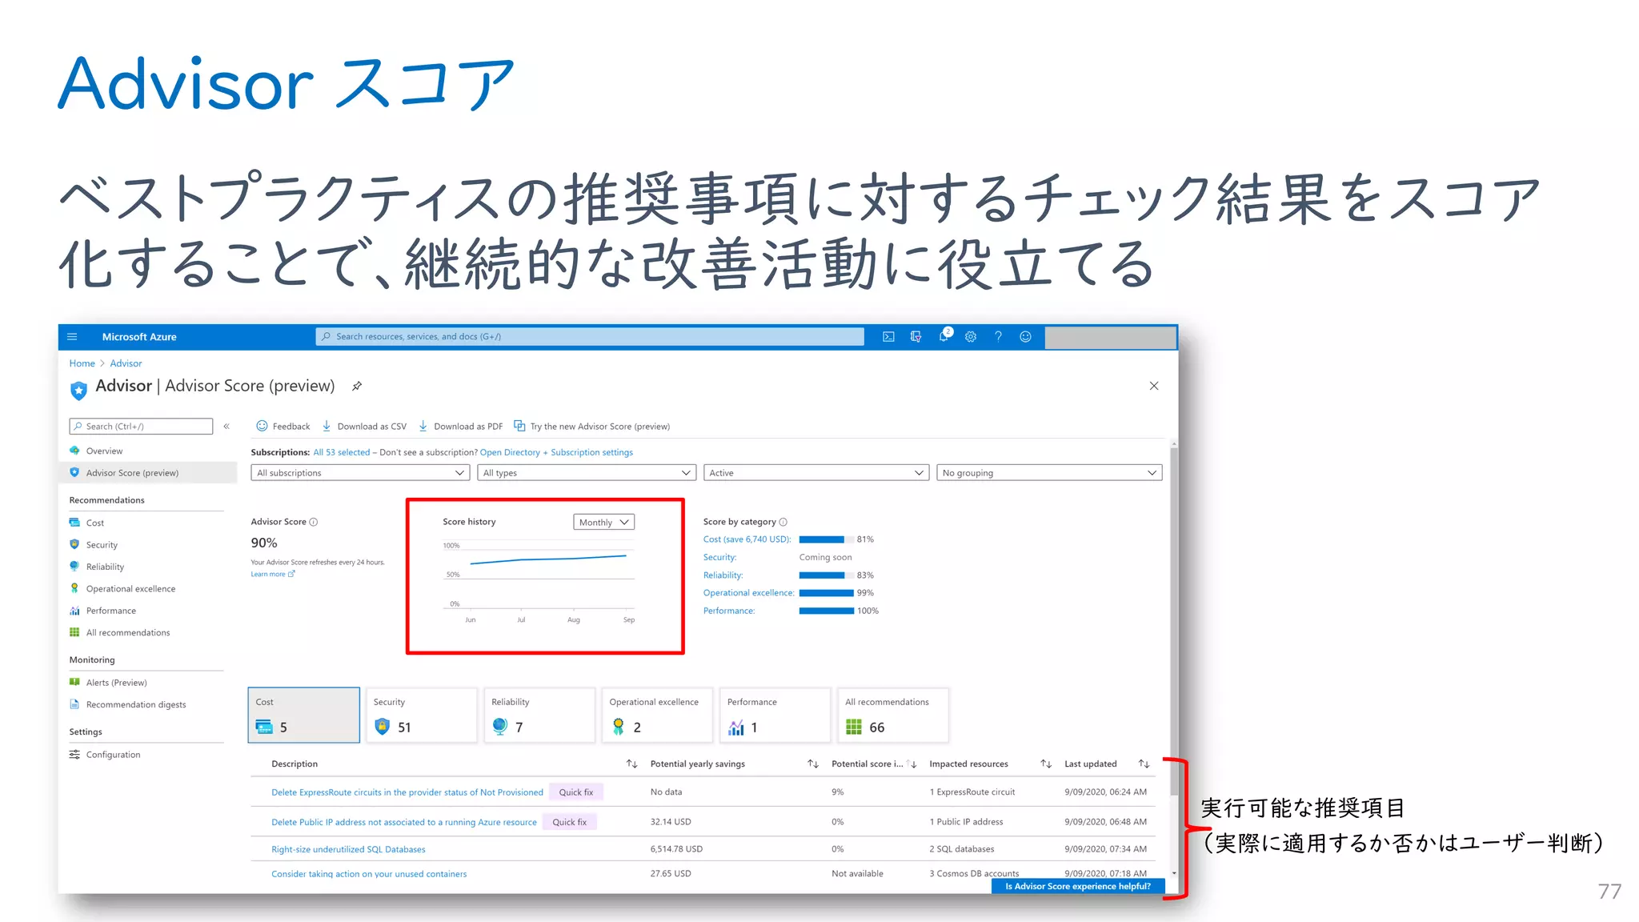Select the Reliability tile showing 7

click(539, 715)
